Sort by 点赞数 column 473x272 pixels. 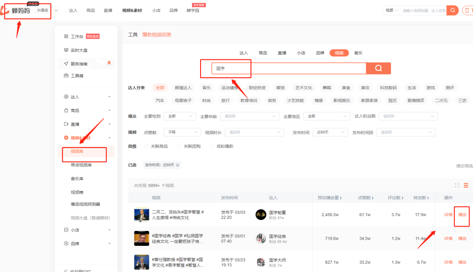366,197
